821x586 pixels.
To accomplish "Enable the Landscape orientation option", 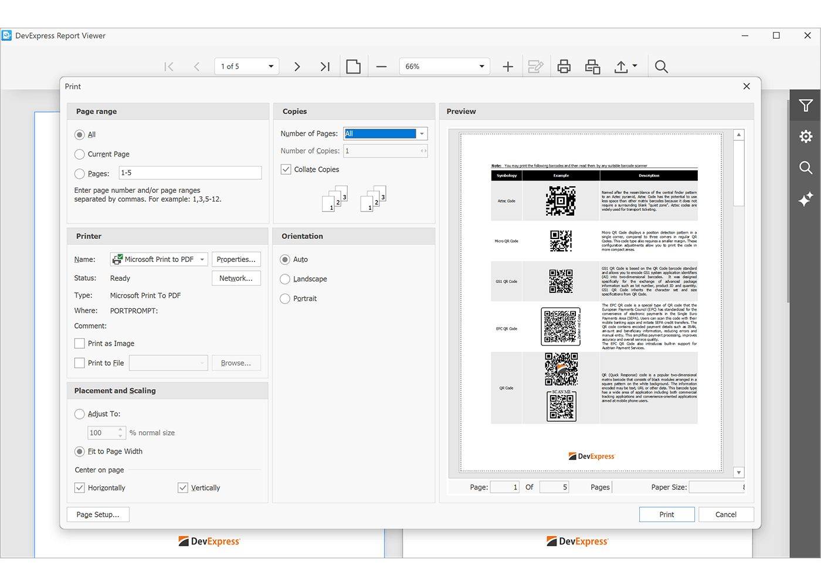I will (285, 279).
